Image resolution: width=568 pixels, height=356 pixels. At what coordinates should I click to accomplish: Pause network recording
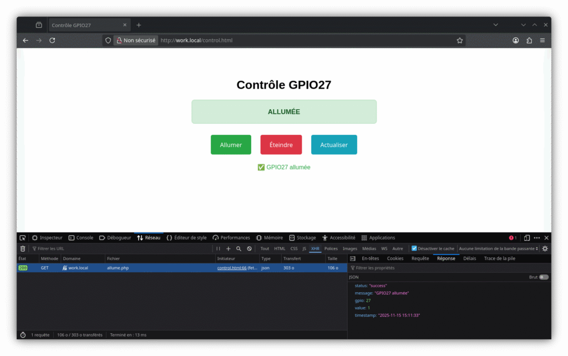(218, 249)
